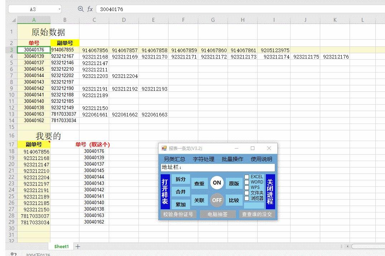This screenshot has height=256, width=385.
Task: Click the 比较 button
Action: point(234,200)
